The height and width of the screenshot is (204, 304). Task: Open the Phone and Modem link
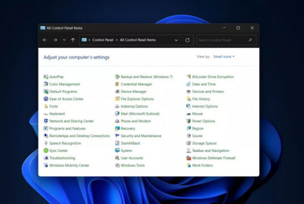(x=136, y=121)
